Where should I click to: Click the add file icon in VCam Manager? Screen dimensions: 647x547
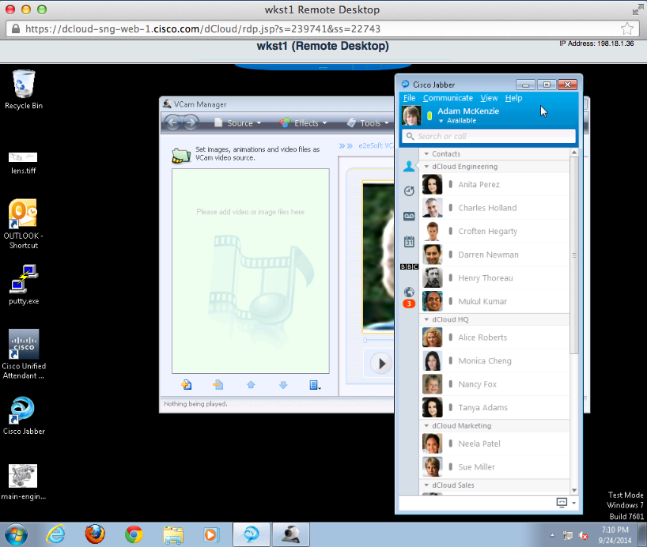(187, 385)
